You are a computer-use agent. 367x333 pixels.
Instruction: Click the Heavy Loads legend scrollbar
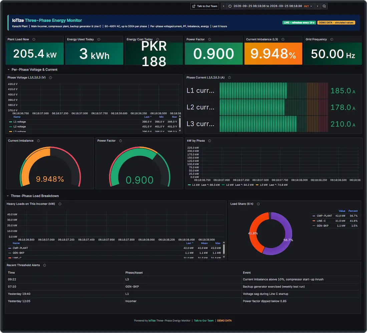tap(224, 249)
